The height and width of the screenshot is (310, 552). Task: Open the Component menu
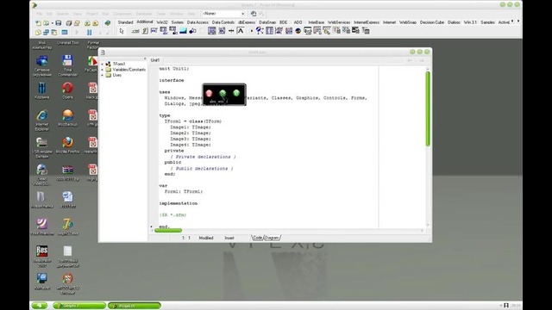[x=122, y=14]
